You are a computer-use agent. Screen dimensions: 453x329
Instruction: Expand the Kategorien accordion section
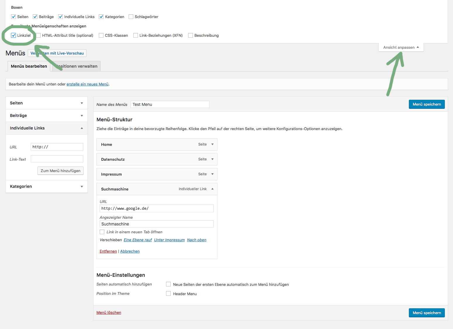(46, 186)
